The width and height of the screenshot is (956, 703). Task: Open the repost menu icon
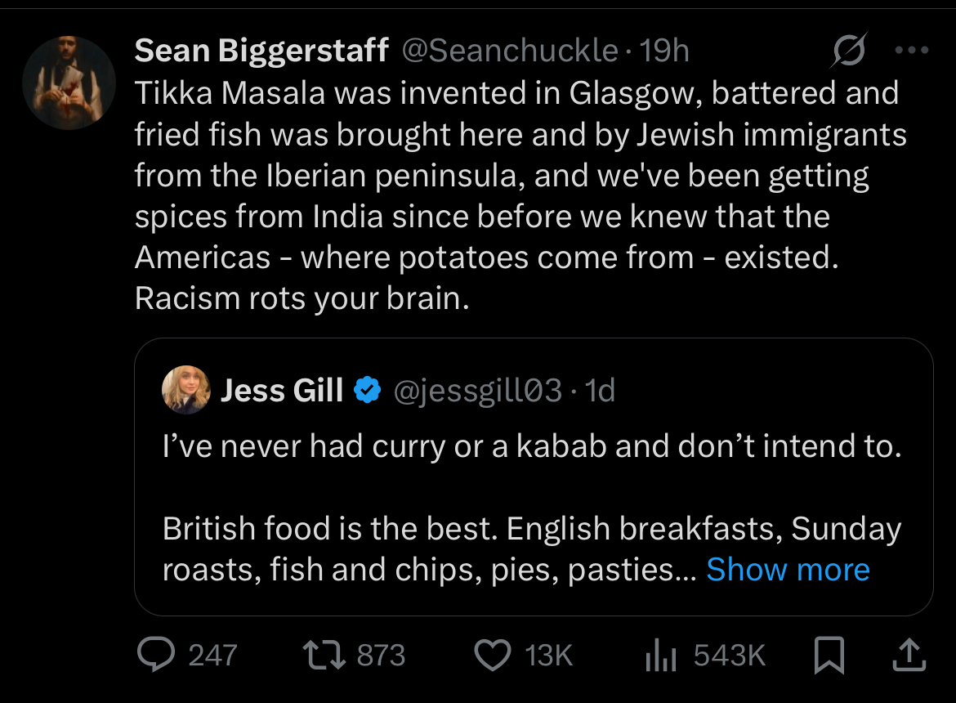(x=323, y=655)
